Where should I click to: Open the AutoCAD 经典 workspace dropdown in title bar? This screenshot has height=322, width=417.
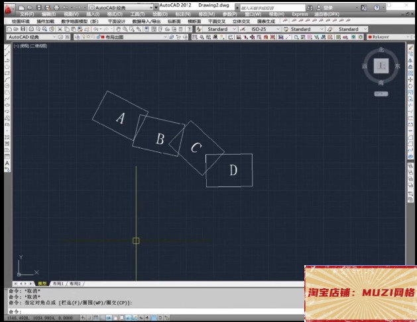[x=121, y=8]
